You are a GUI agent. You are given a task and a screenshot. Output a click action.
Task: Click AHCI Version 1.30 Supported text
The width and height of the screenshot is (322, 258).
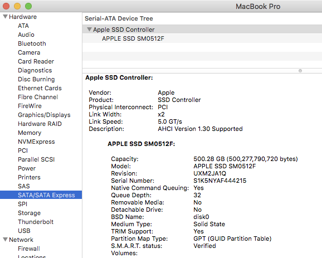(200, 129)
